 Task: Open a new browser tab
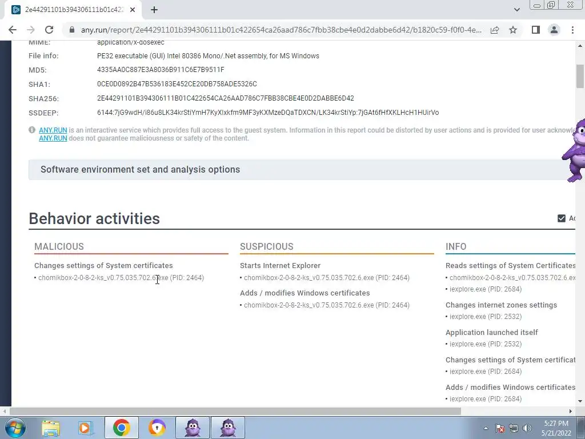(154, 10)
